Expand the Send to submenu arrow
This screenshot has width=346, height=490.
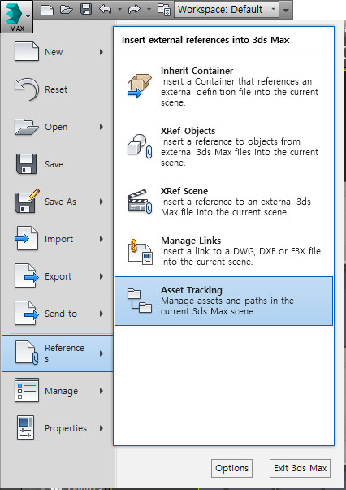[102, 314]
